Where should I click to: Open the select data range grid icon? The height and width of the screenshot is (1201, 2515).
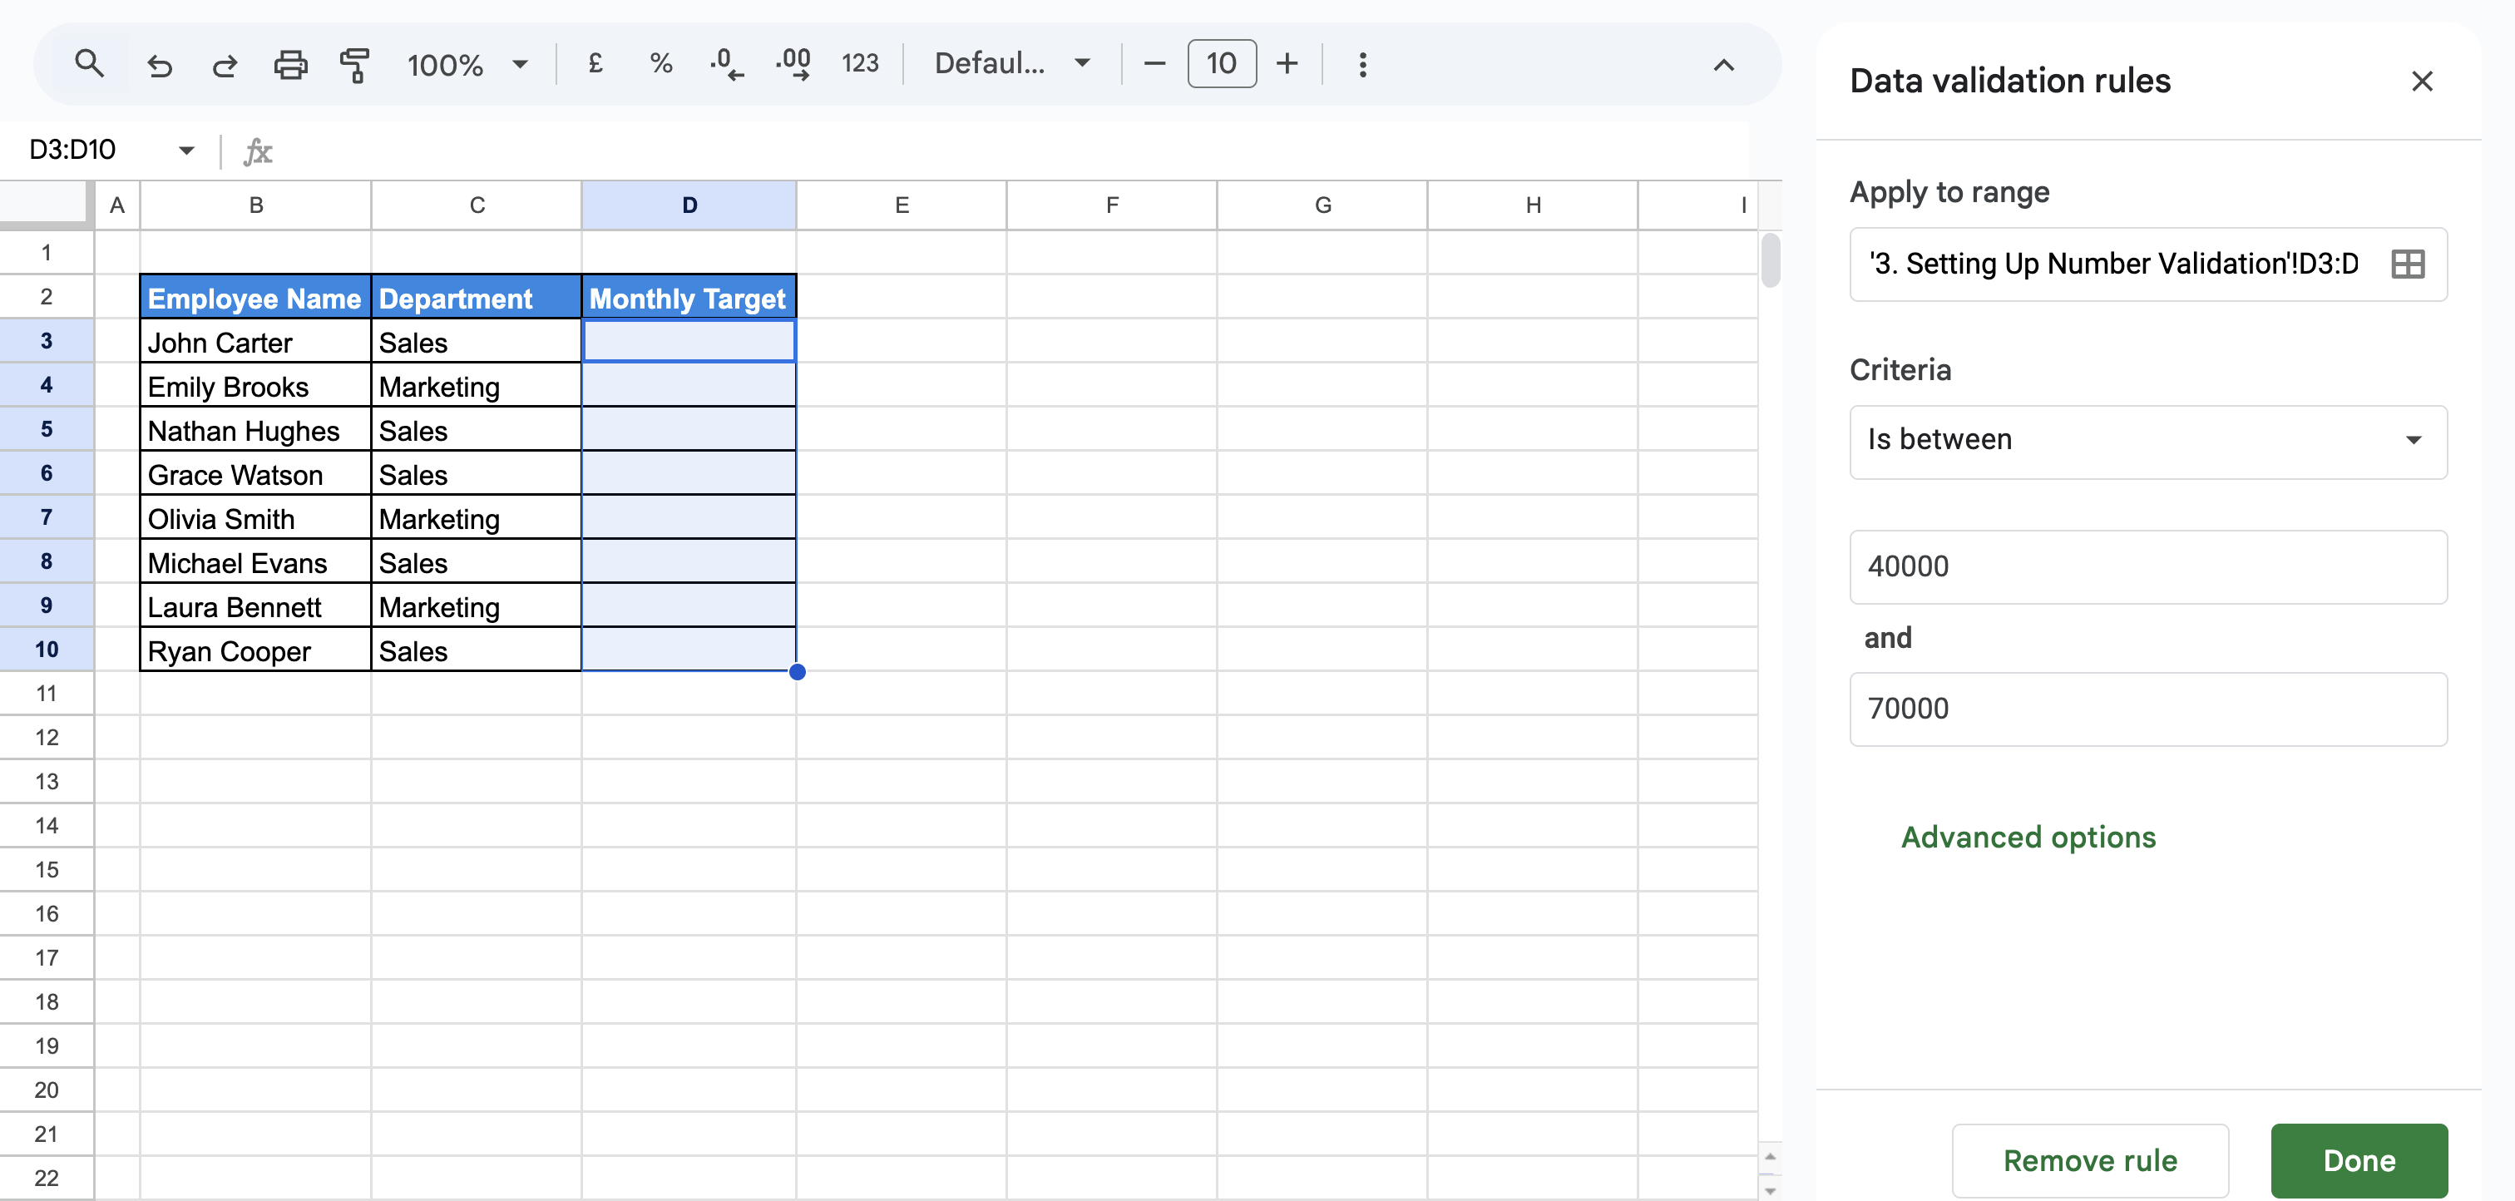[2407, 264]
